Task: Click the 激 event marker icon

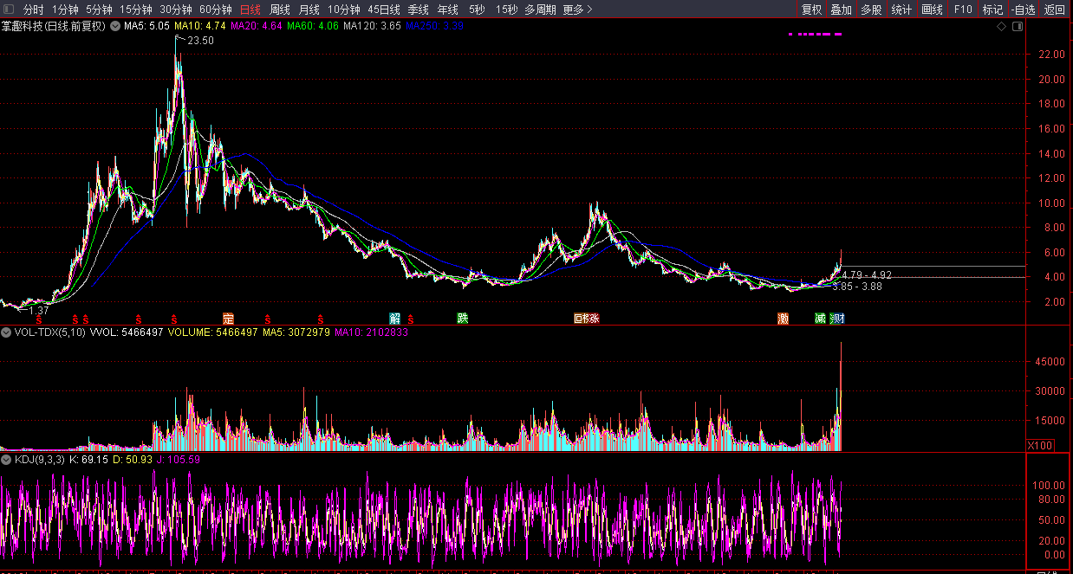Action: point(783,319)
